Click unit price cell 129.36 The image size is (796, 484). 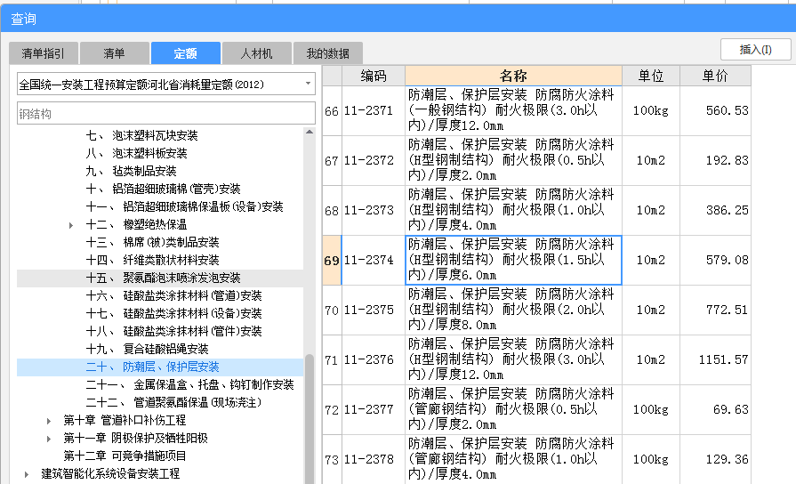pos(715,459)
